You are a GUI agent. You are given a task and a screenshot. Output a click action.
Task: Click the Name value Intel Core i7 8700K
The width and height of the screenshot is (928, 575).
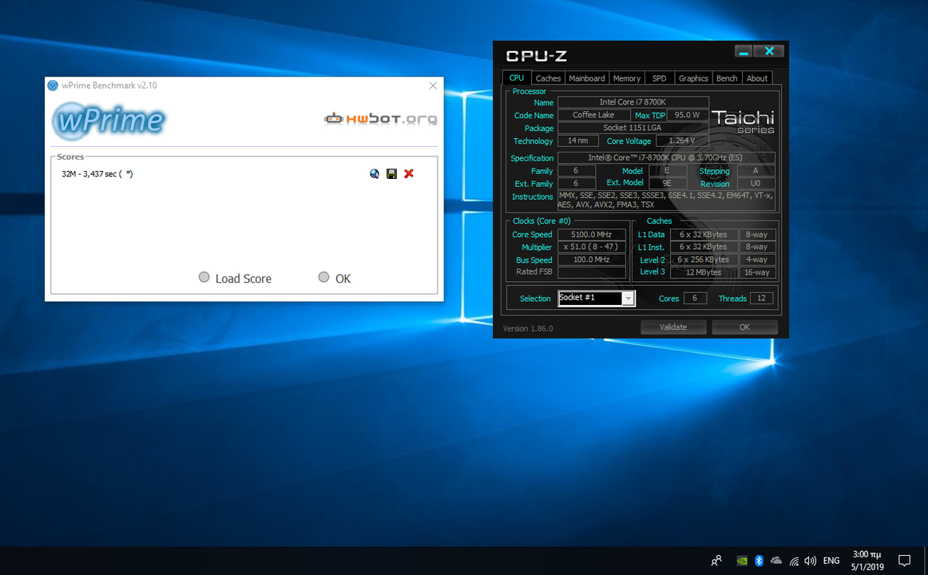click(x=633, y=101)
